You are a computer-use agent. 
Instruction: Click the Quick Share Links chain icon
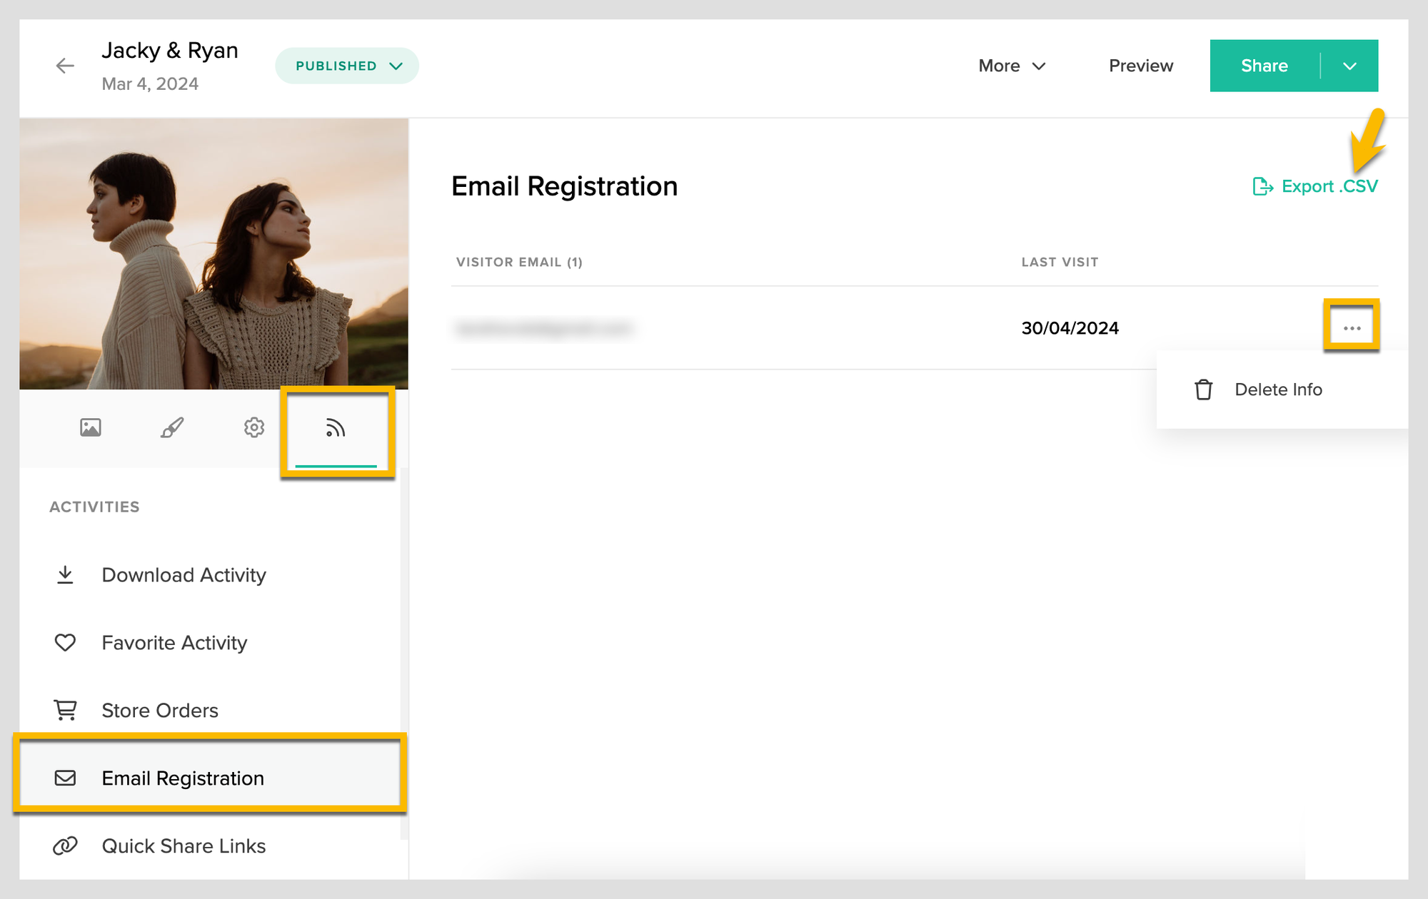tap(65, 846)
